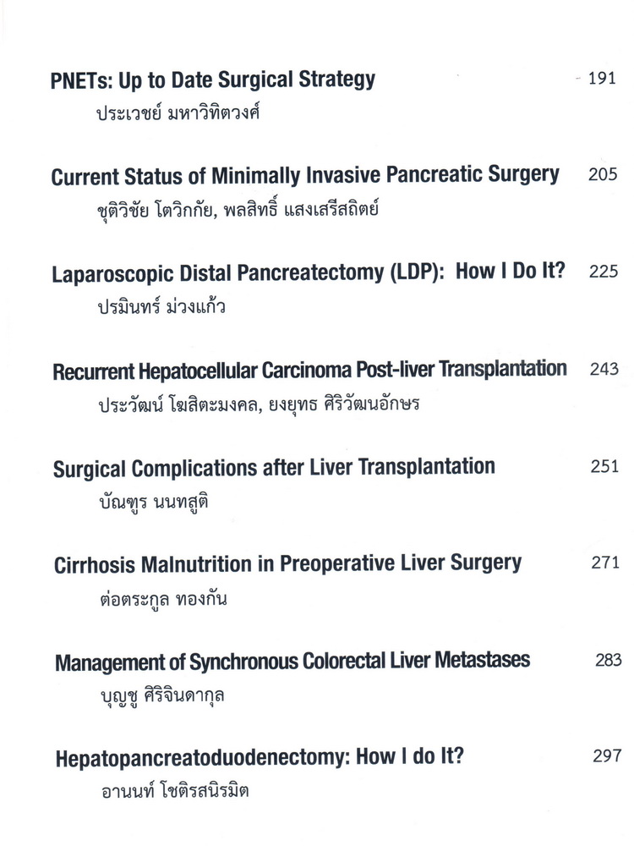Select Management of Synchronous Colorectal Liver Metastases
The image size is (634, 846).
(x=292, y=662)
